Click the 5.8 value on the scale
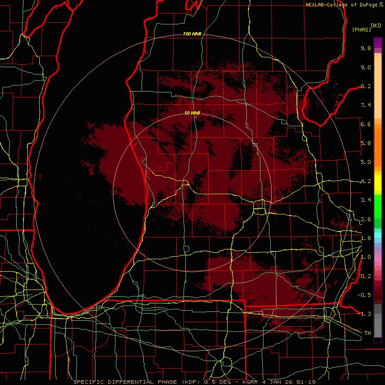This screenshot has width=385, height=385. pos(366,143)
